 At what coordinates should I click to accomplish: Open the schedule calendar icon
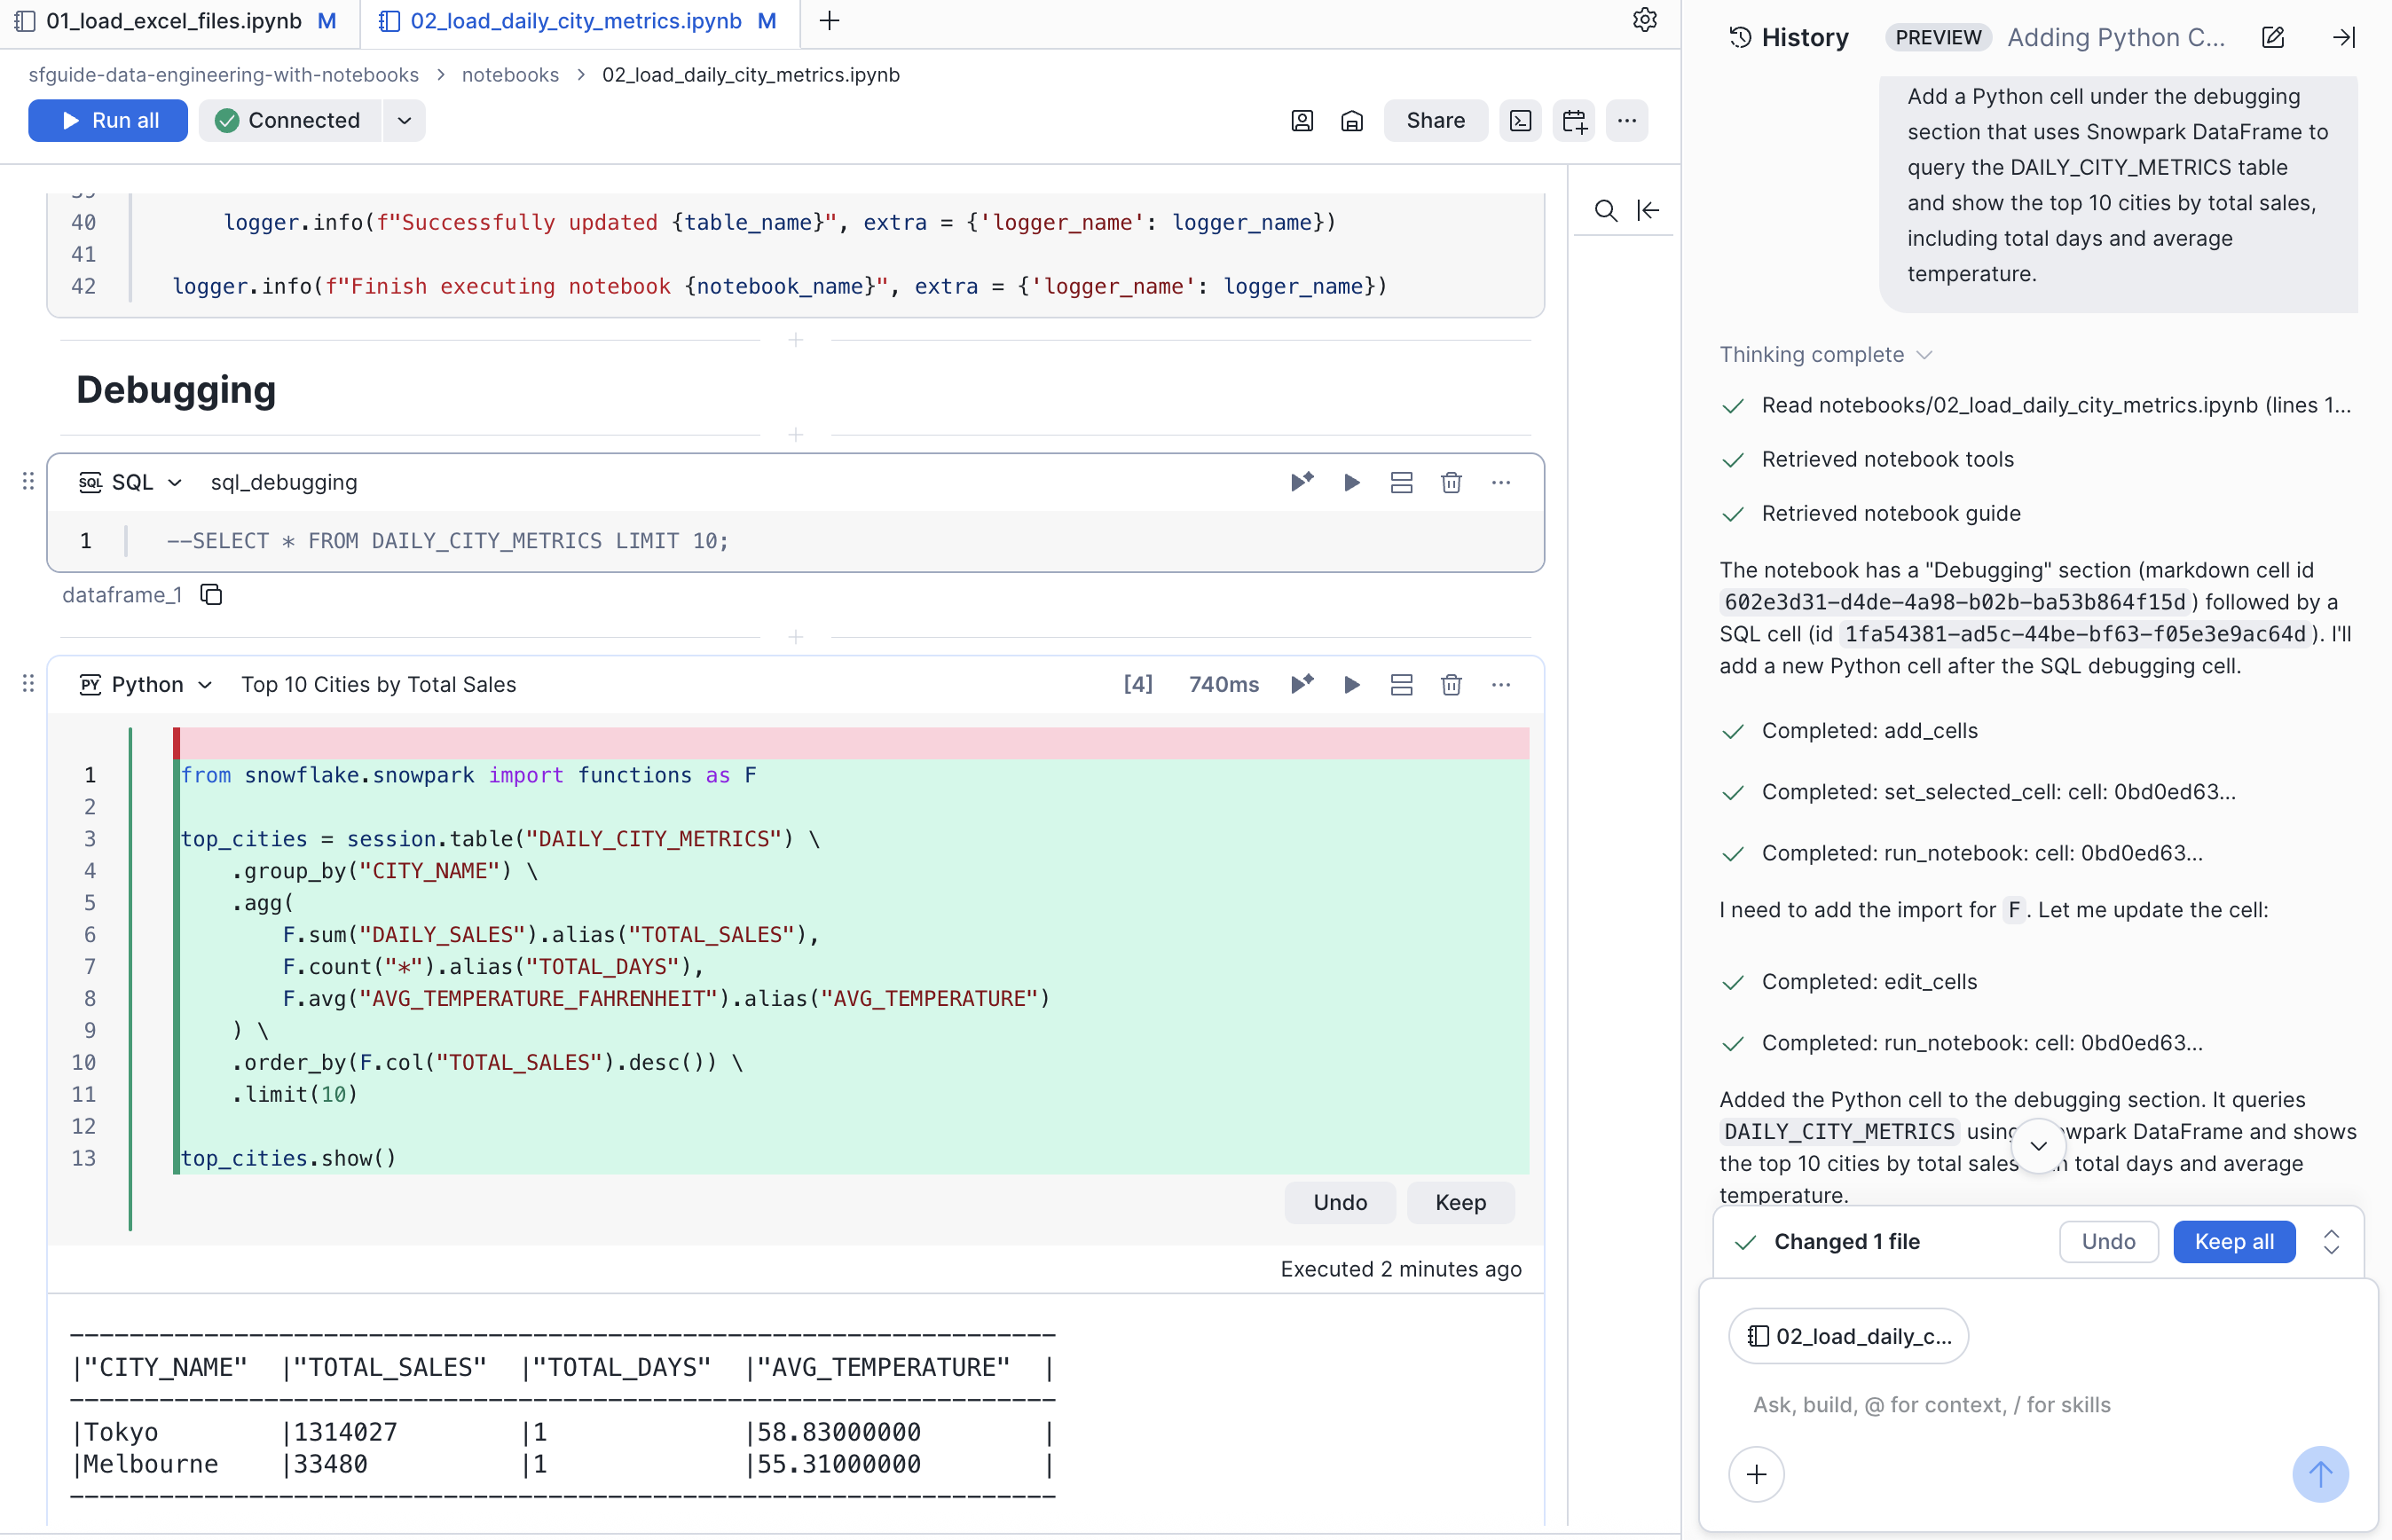point(1574,121)
